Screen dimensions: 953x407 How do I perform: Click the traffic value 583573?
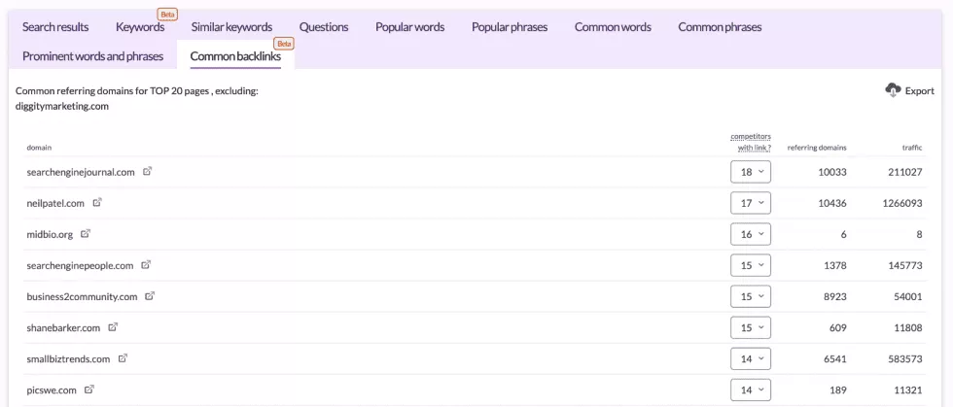[905, 358]
